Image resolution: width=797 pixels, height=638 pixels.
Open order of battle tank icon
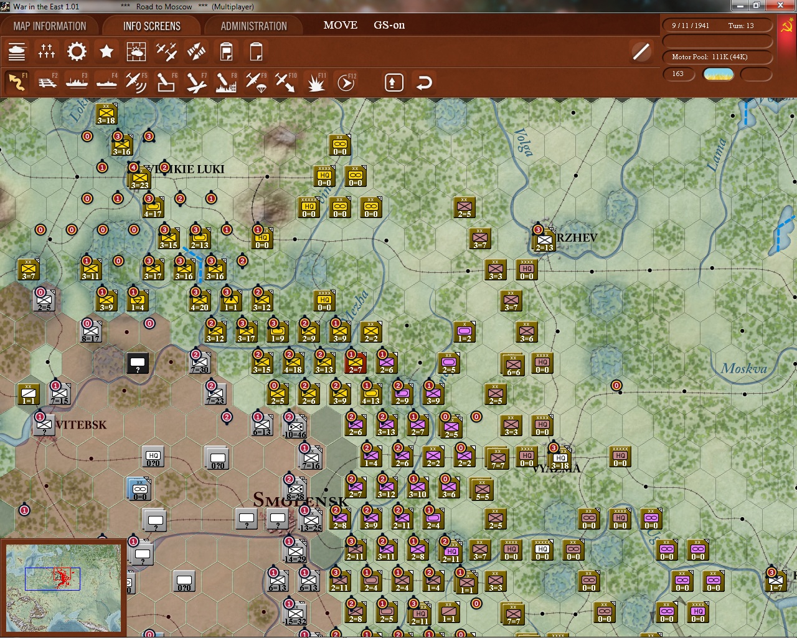click(x=17, y=52)
